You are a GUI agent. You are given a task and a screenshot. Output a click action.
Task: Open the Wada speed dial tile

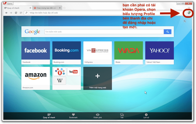pyautogui.click(x=129, y=53)
